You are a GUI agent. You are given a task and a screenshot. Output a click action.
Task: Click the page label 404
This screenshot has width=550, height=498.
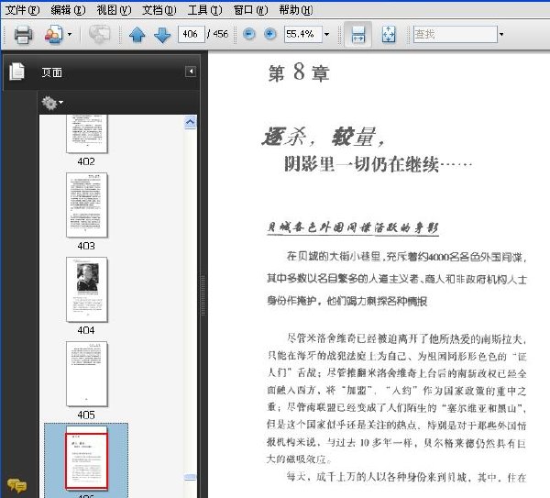pos(86,330)
